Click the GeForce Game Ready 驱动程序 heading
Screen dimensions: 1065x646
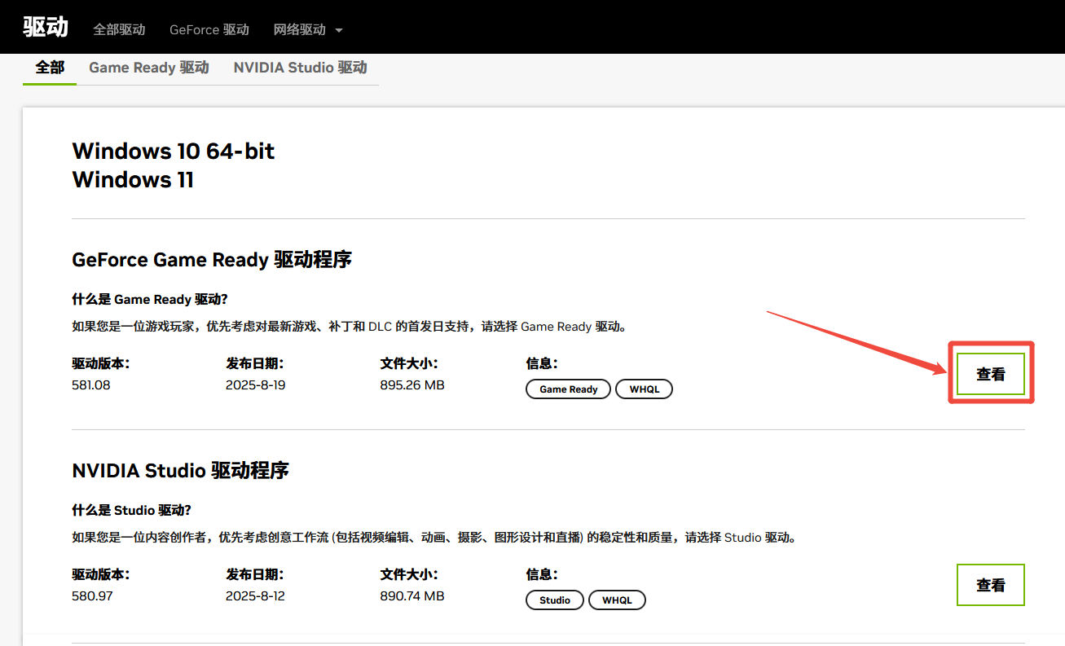pos(212,260)
